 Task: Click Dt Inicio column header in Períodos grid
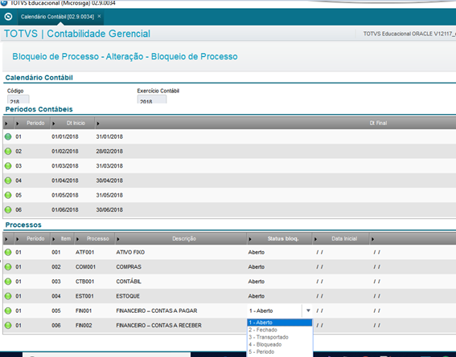coord(76,124)
